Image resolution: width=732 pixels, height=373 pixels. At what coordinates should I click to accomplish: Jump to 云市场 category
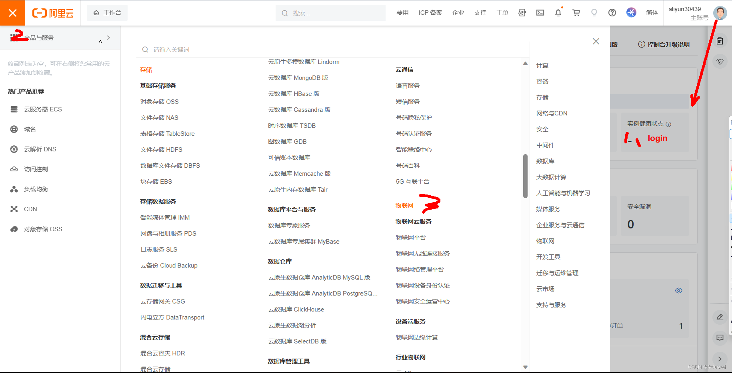coord(545,289)
